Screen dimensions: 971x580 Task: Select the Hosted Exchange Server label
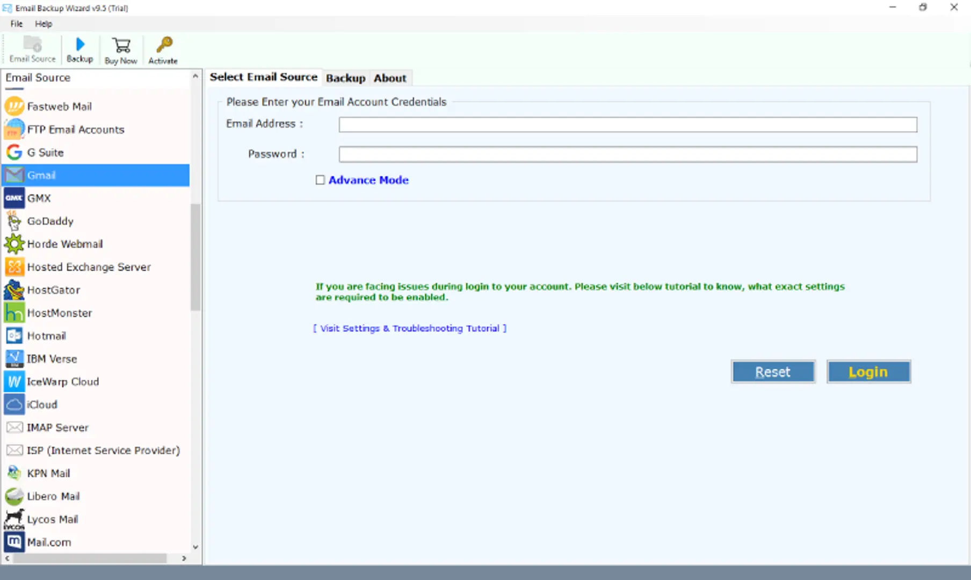(89, 267)
